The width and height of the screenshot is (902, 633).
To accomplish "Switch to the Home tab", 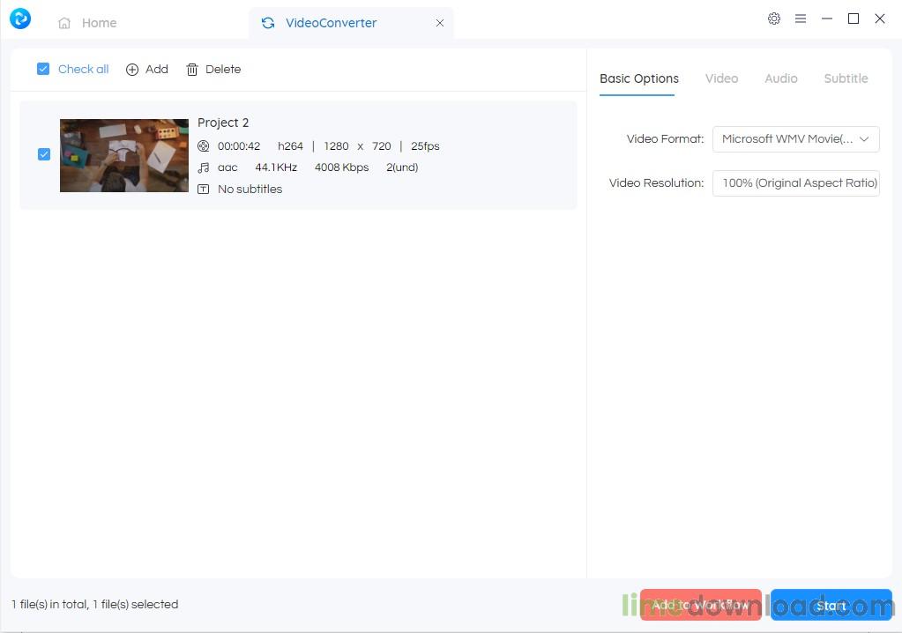I will coord(87,23).
